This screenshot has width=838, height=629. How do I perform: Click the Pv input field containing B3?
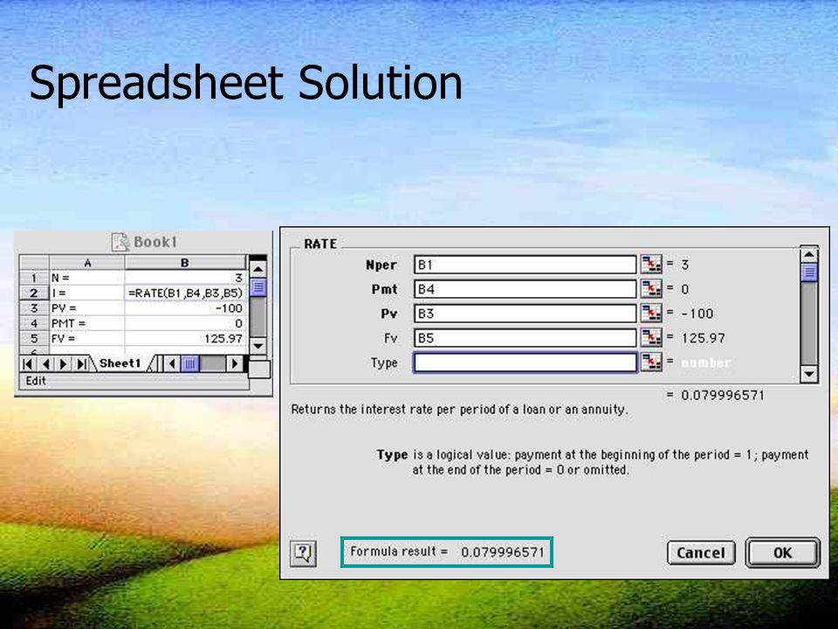pos(525,314)
